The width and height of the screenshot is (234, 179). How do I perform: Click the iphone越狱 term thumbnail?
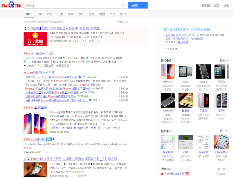(221, 142)
